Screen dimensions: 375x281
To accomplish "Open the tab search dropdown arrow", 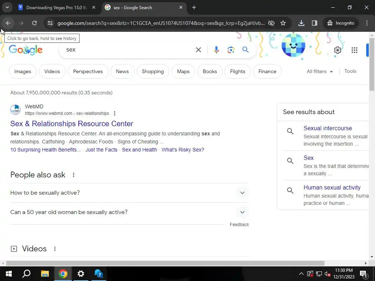I will click(x=7, y=7).
